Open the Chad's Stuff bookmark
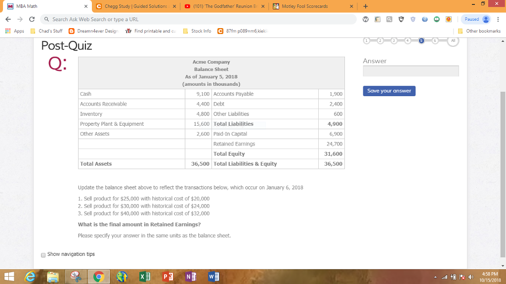The width and height of the screenshot is (506, 284). point(49,31)
